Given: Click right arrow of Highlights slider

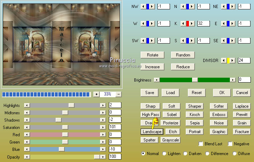Looking at the screenshot, I should click(103, 105).
